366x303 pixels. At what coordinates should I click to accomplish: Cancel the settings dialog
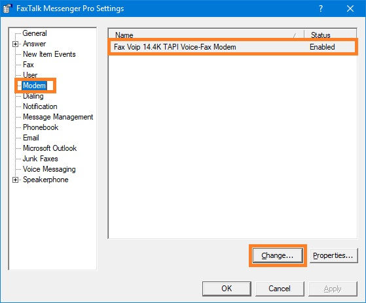[280, 289]
